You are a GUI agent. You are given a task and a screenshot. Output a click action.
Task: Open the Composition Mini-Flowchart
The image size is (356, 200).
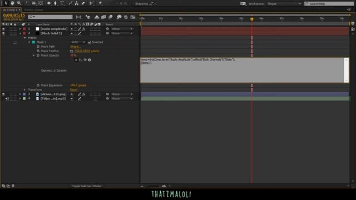(79, 17)
